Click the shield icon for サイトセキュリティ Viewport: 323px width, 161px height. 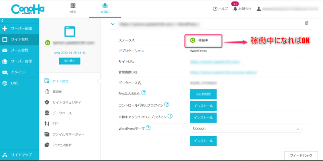coord(47,102)
